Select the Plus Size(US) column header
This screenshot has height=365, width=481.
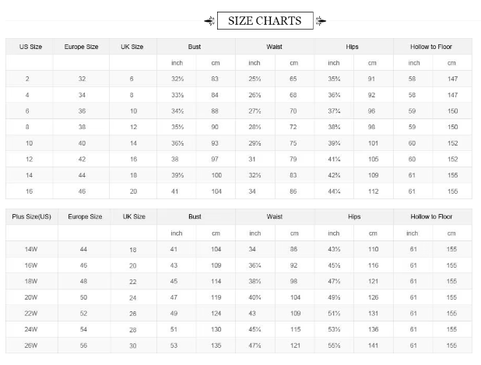point(31,216)
